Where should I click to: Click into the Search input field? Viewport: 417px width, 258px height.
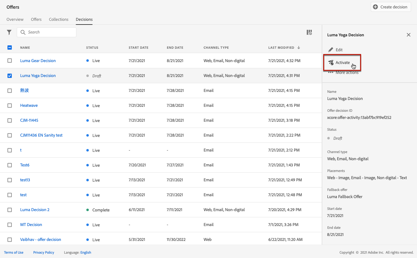(50, 32)
